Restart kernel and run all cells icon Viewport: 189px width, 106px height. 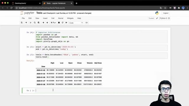pos(66,23)
